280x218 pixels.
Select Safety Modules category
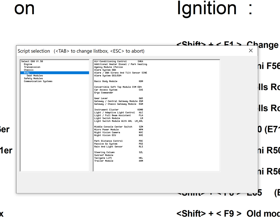pyautogui.click(x=33, y=78)
